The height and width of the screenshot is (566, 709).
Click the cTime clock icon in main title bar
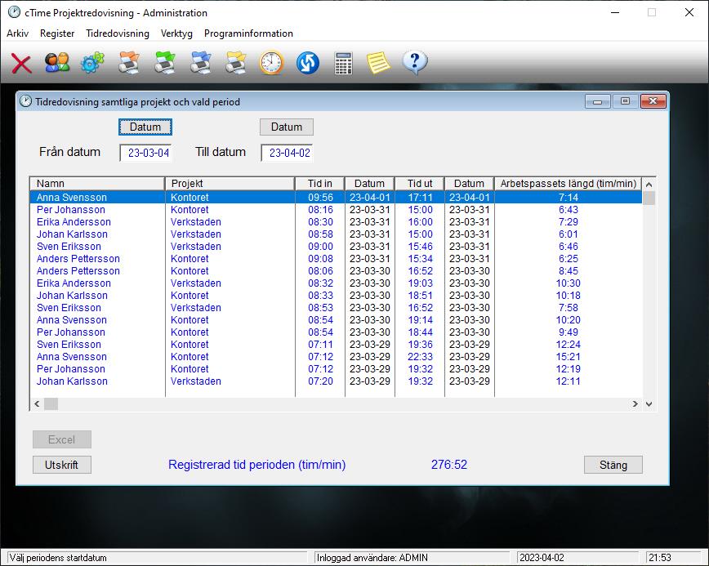14,12
